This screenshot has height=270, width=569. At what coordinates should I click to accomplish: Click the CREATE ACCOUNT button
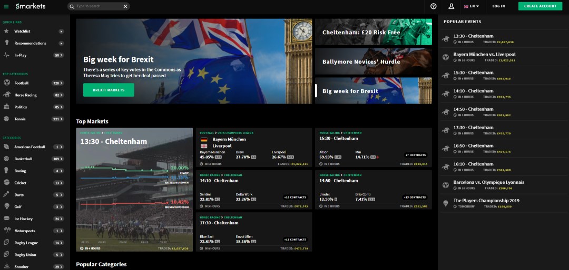click(540, 6)
